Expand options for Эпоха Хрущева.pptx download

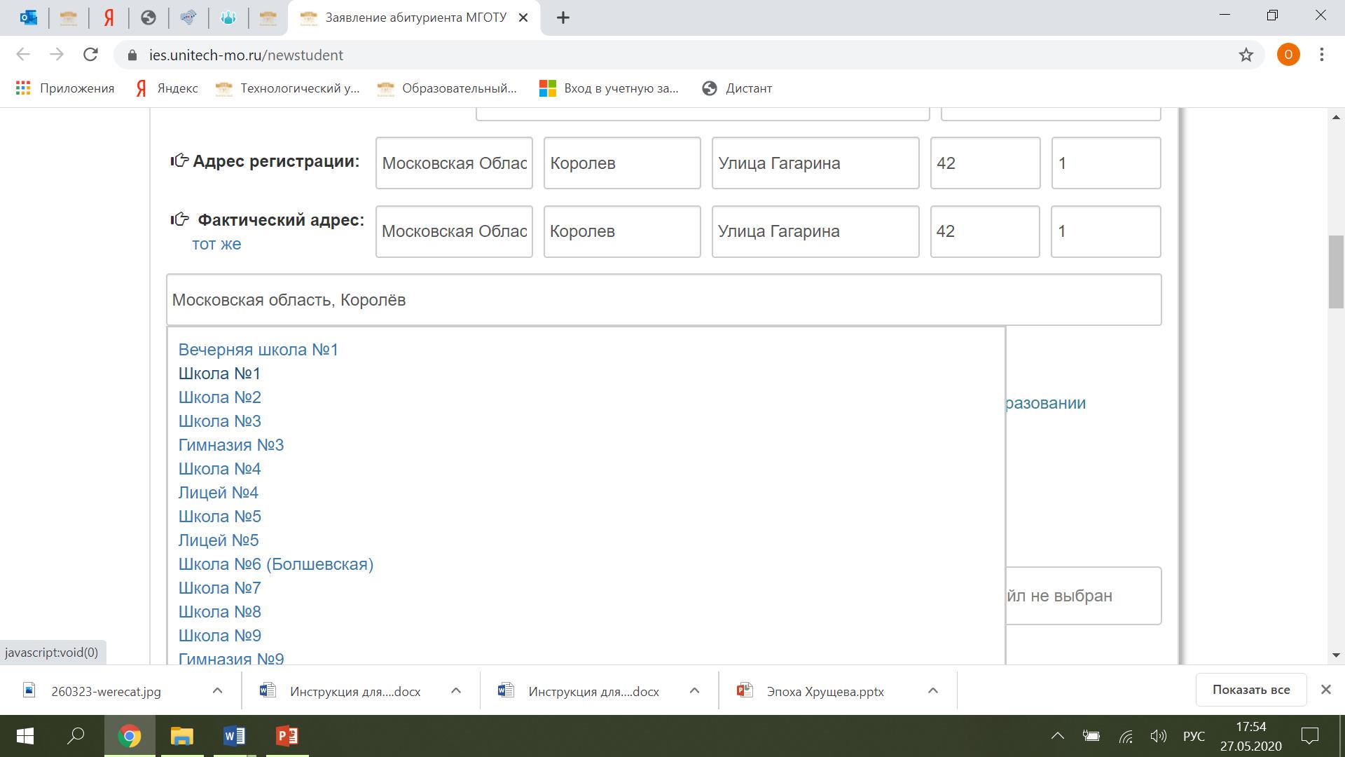click(932, 691)
